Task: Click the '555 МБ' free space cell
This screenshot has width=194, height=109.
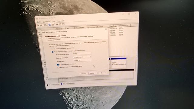Action: tap(113, 33)
